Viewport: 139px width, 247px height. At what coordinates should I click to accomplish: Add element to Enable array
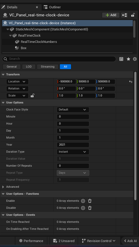pyautogui.click(x=83, y=201)
